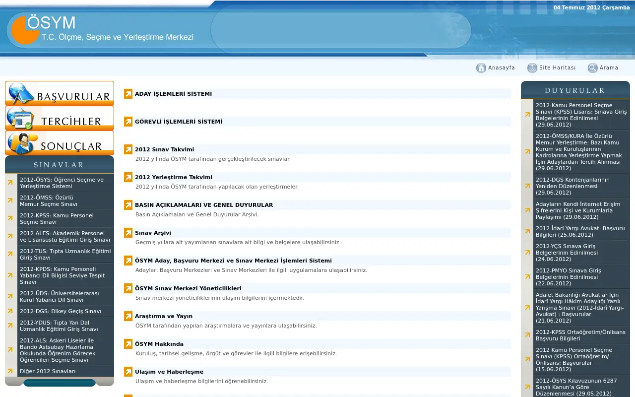Click the teal bar under SINAVLAR list
The image size is (635, 397).
60,383
